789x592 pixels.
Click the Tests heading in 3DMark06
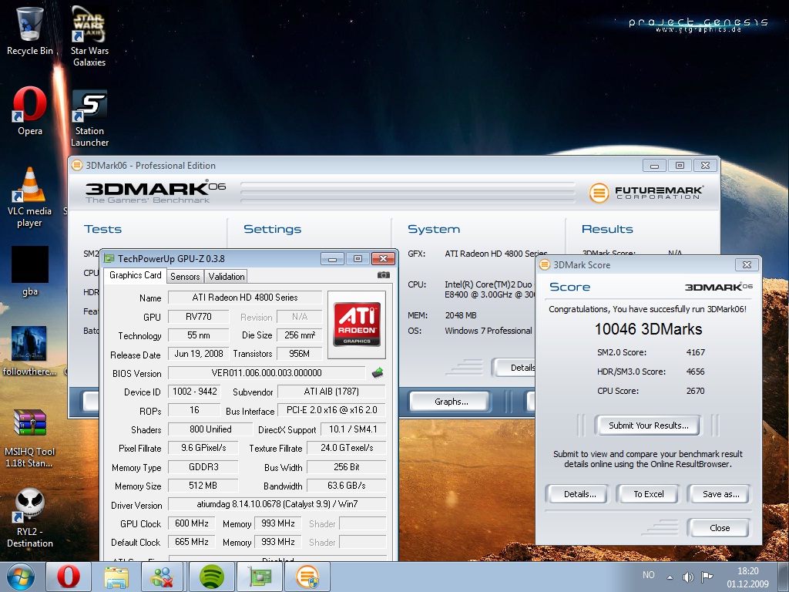[x=102, y=229]
